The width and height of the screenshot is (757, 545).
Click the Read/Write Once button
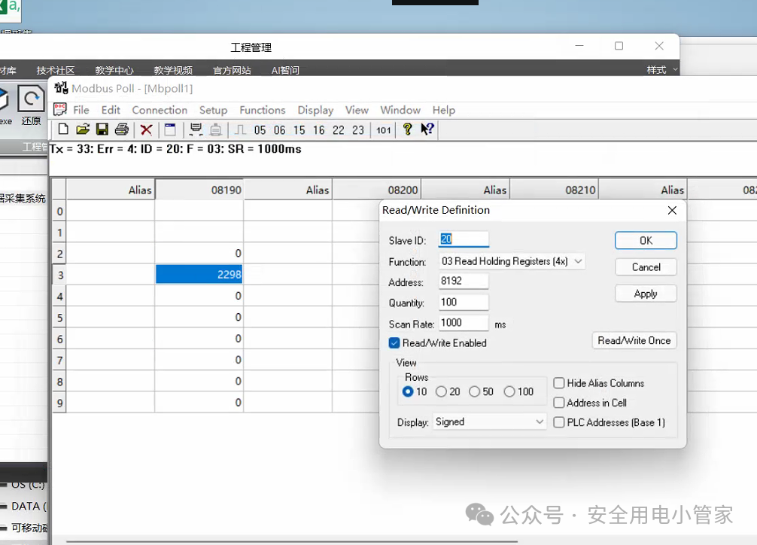pos(634,340)
